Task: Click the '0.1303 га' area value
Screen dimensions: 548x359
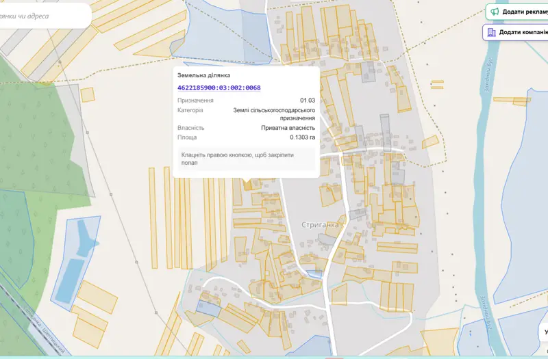Action: [x=302, y=137]
